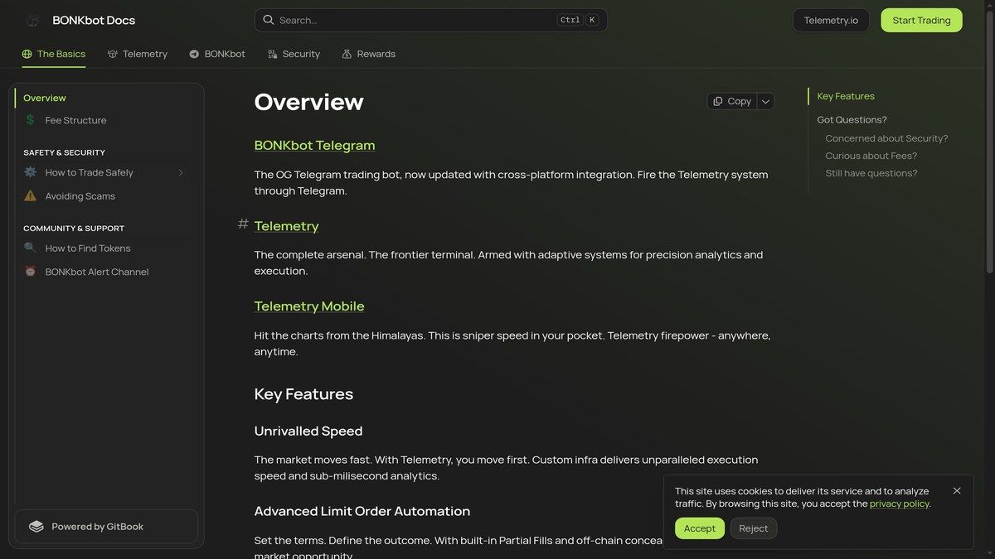The width and height of the screenshot is (995, 559).
Task: Click the magnifier icon beside How to Find Tokens
Action: click(28, 248)
